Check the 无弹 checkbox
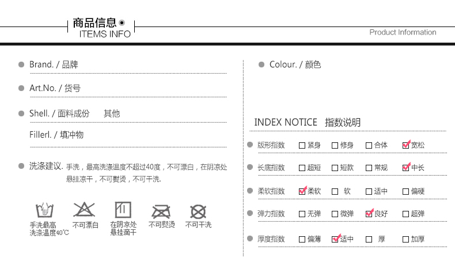The height and width of the screenshot is (265, 455). pos(302,214)
